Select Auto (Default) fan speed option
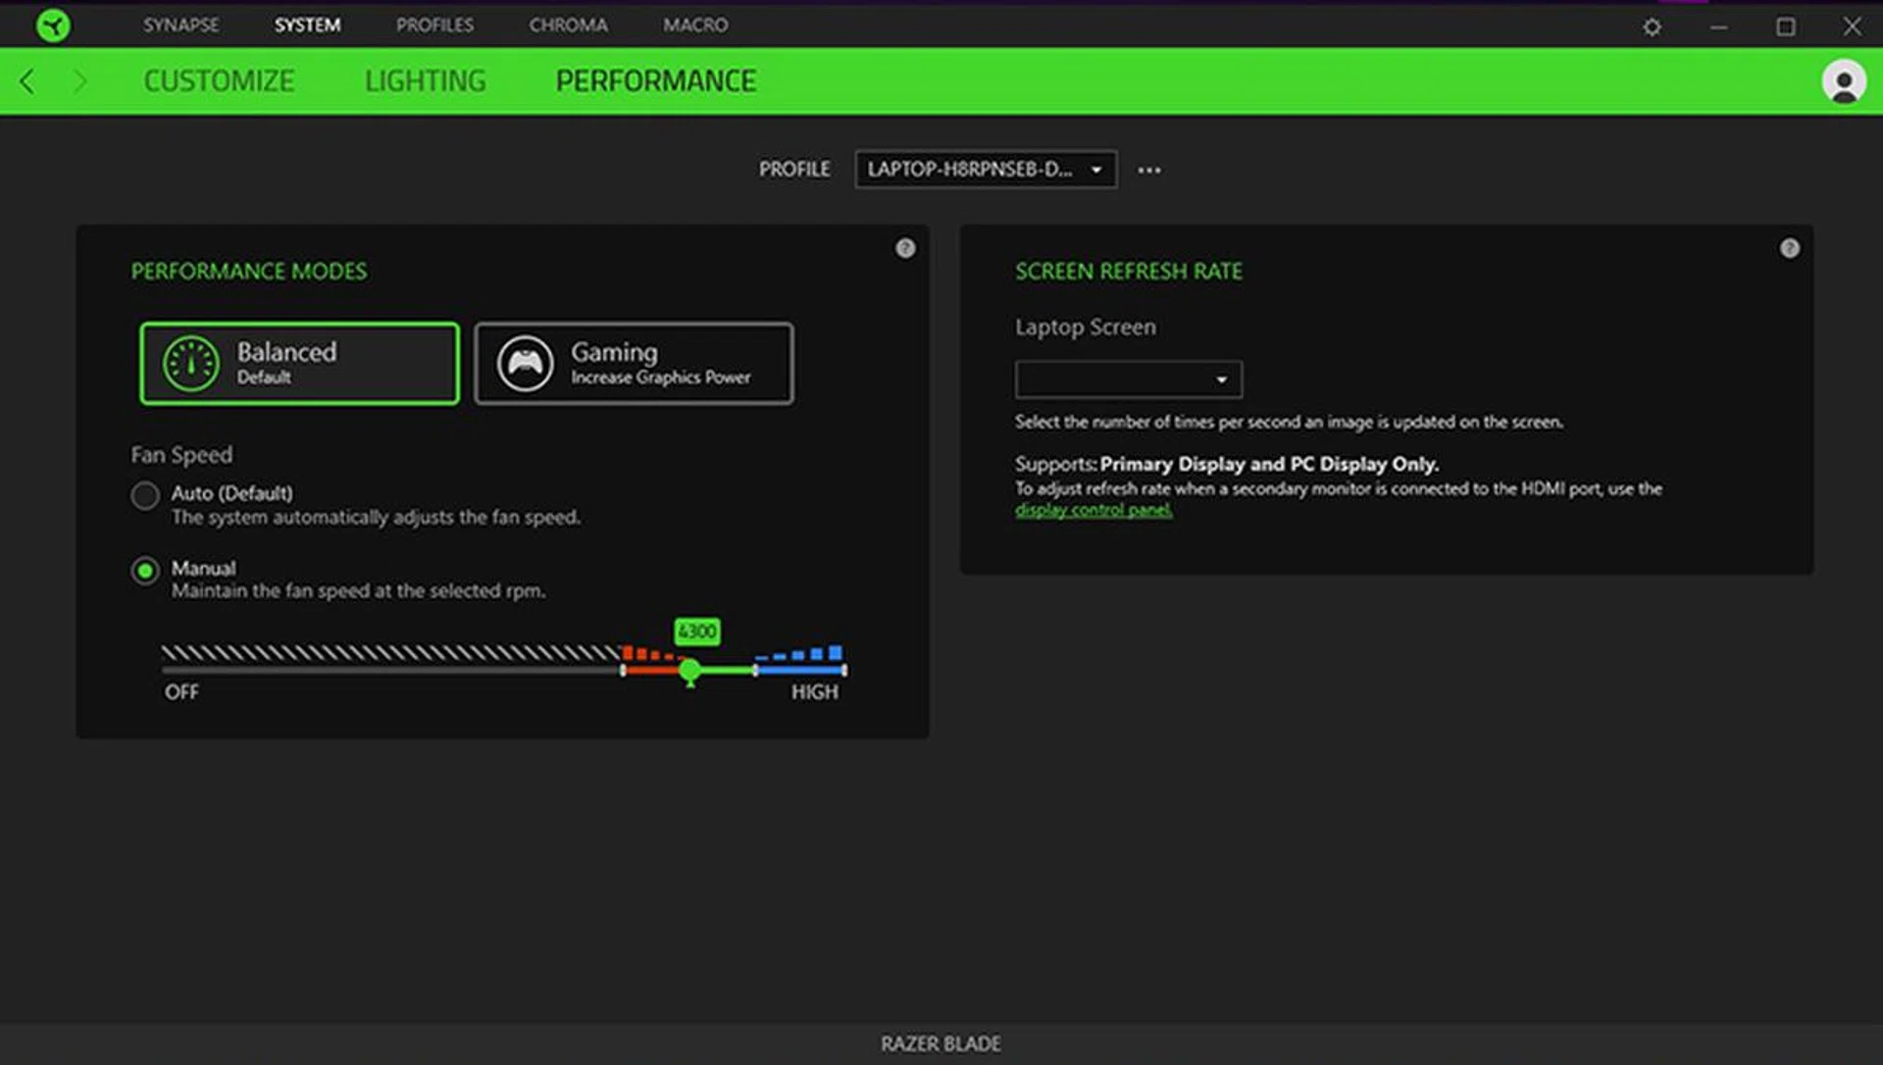 [x=145, y=495]
